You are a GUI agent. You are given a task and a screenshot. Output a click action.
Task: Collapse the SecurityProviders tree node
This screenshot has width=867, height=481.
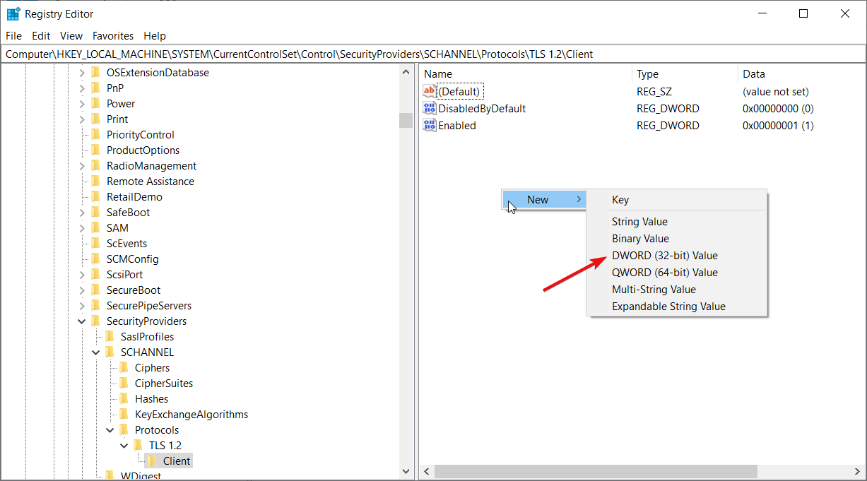(82, 321)
